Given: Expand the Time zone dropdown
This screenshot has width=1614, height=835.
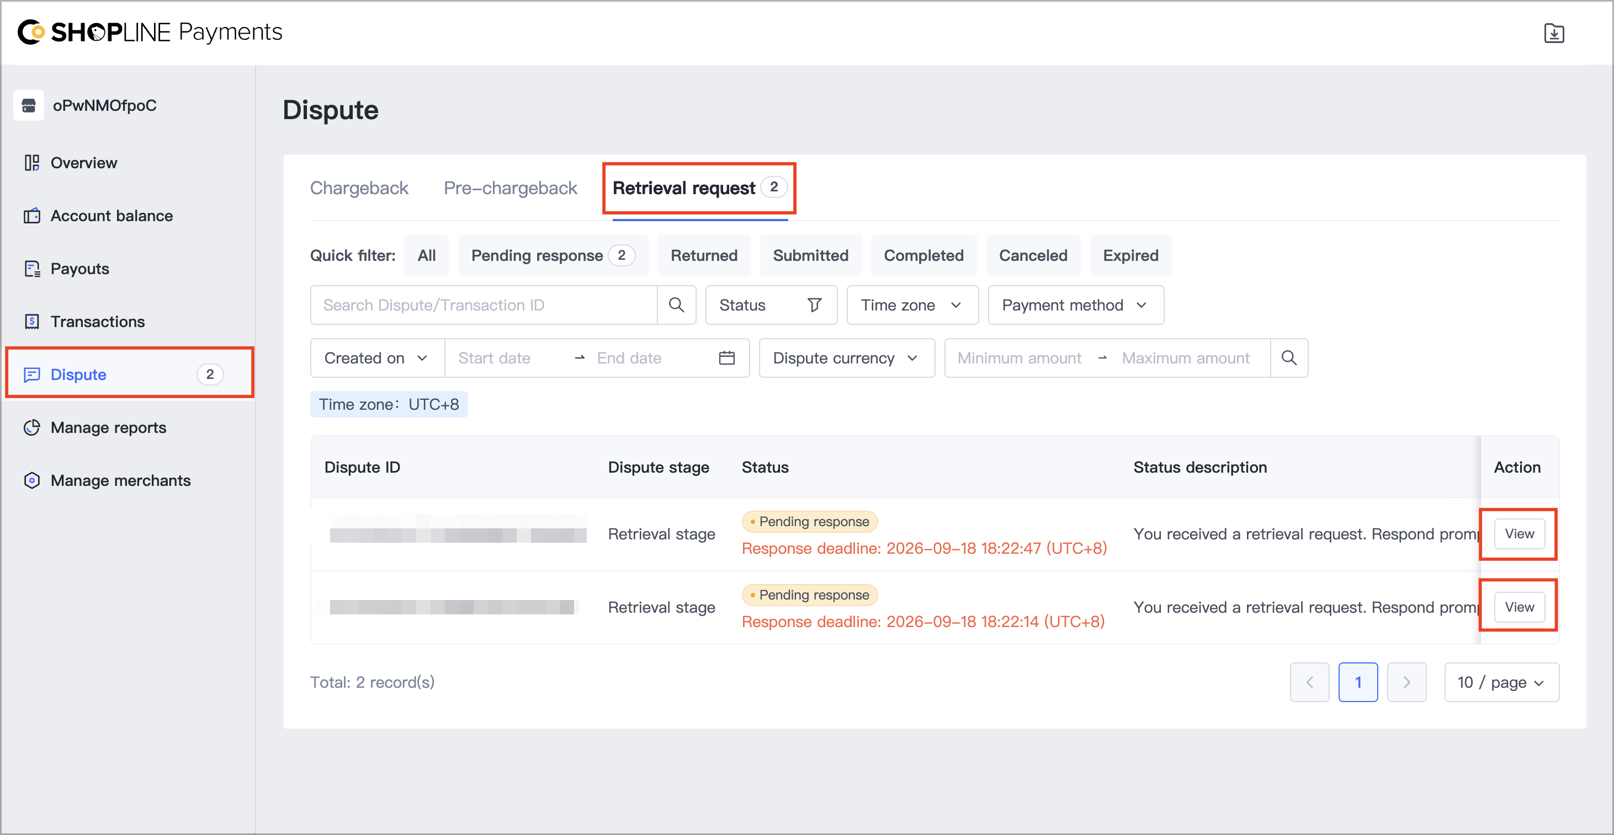Looking at the screenshot, I should click(912, 305).
